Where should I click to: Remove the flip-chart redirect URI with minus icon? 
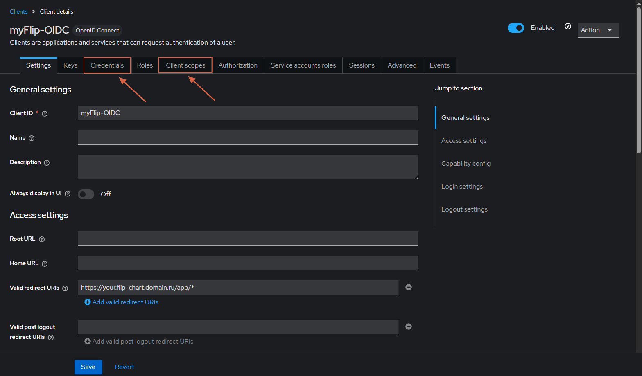[x=409, y=287]
